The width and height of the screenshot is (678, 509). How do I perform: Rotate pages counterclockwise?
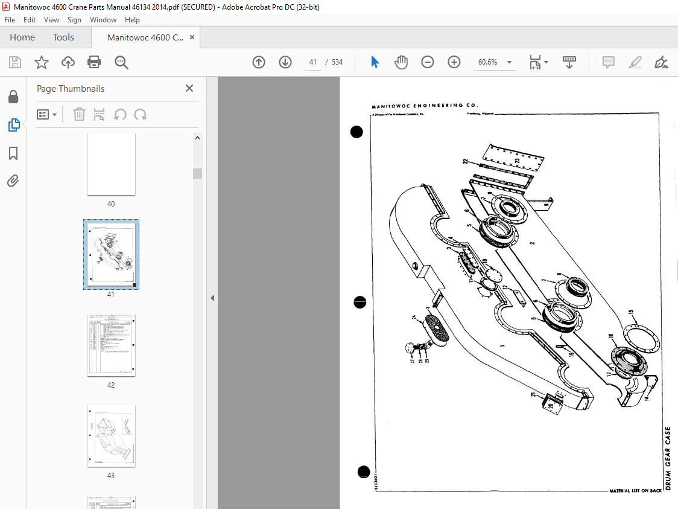[x=120, y=115]
